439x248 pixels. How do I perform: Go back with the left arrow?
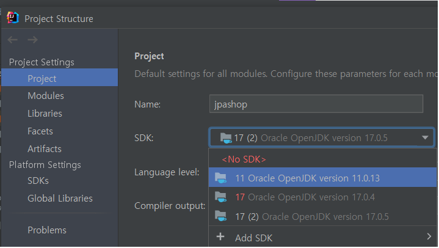(x=13, y=40)
